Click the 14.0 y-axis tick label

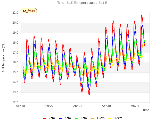click(x=15, y=83)
